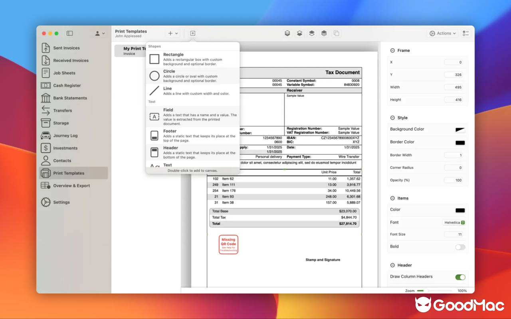This screenshot has height=319, width=511.
Task: Choose the Line tool from the Shapes popup
Action: point(193,91)
